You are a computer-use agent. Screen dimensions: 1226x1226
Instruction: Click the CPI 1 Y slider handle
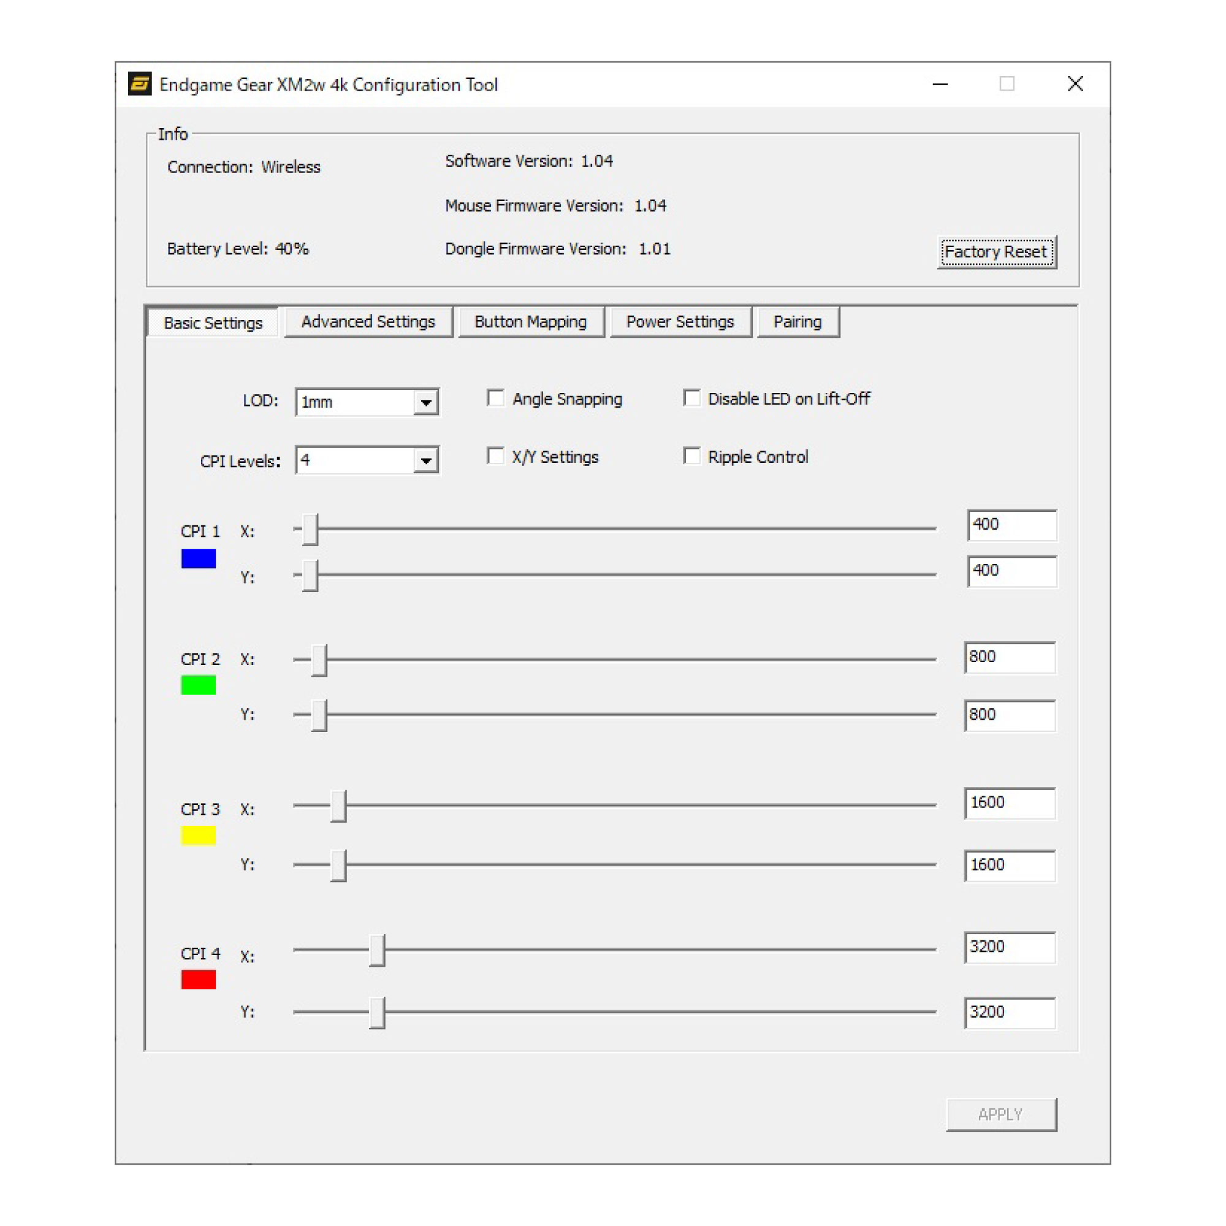click(310, 576)
